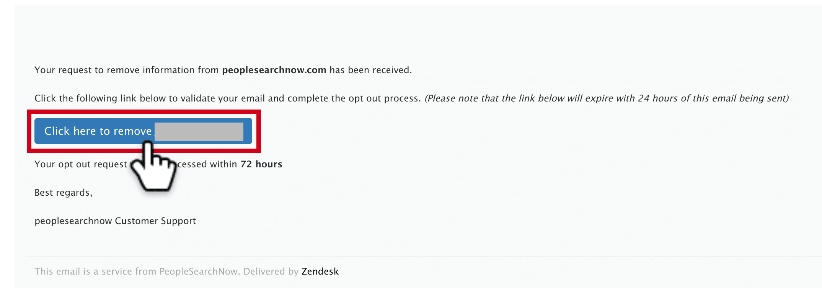The width and height of the screenshot is (822, 288).
Task: Click the "cessed within" partial text
Action: (207, 164)
